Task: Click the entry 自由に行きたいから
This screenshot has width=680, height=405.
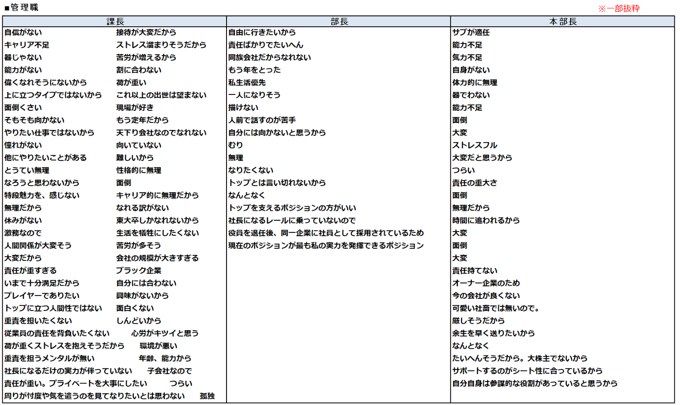Action: [x=262, y=32]
